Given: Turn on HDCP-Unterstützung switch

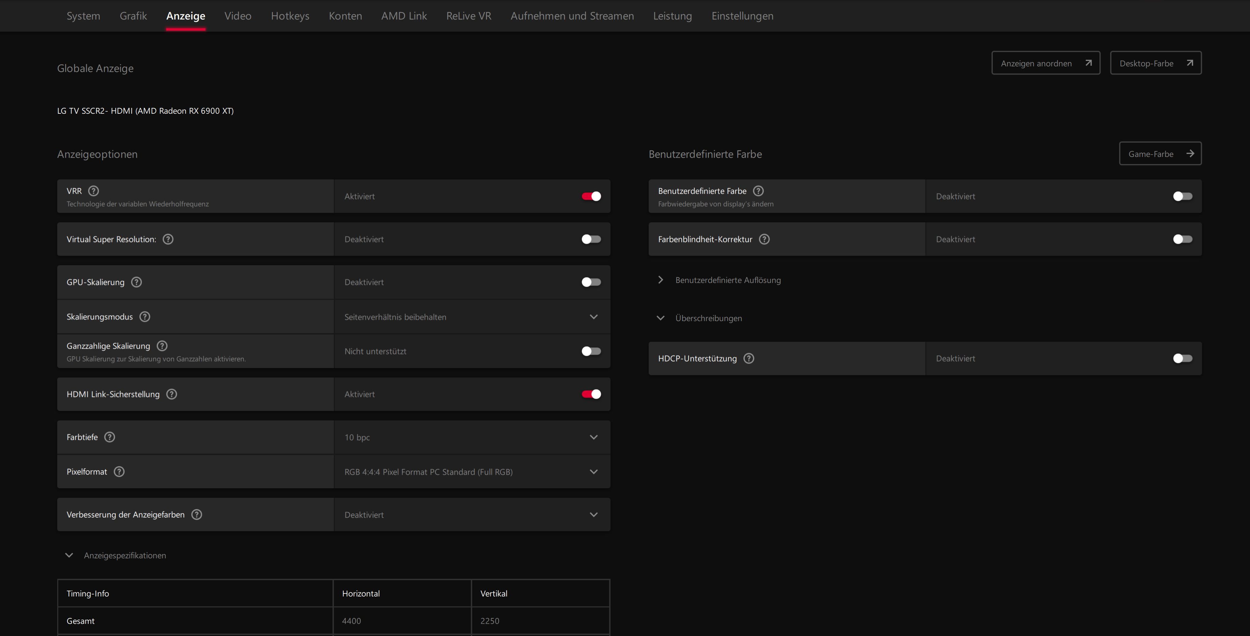Looking at the screenshot, I should tap(1182, 359).
